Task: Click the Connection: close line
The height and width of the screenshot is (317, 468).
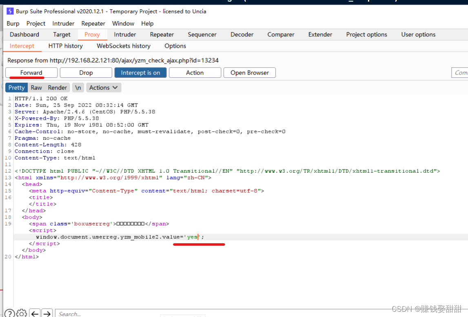Action: coord(44,151)
